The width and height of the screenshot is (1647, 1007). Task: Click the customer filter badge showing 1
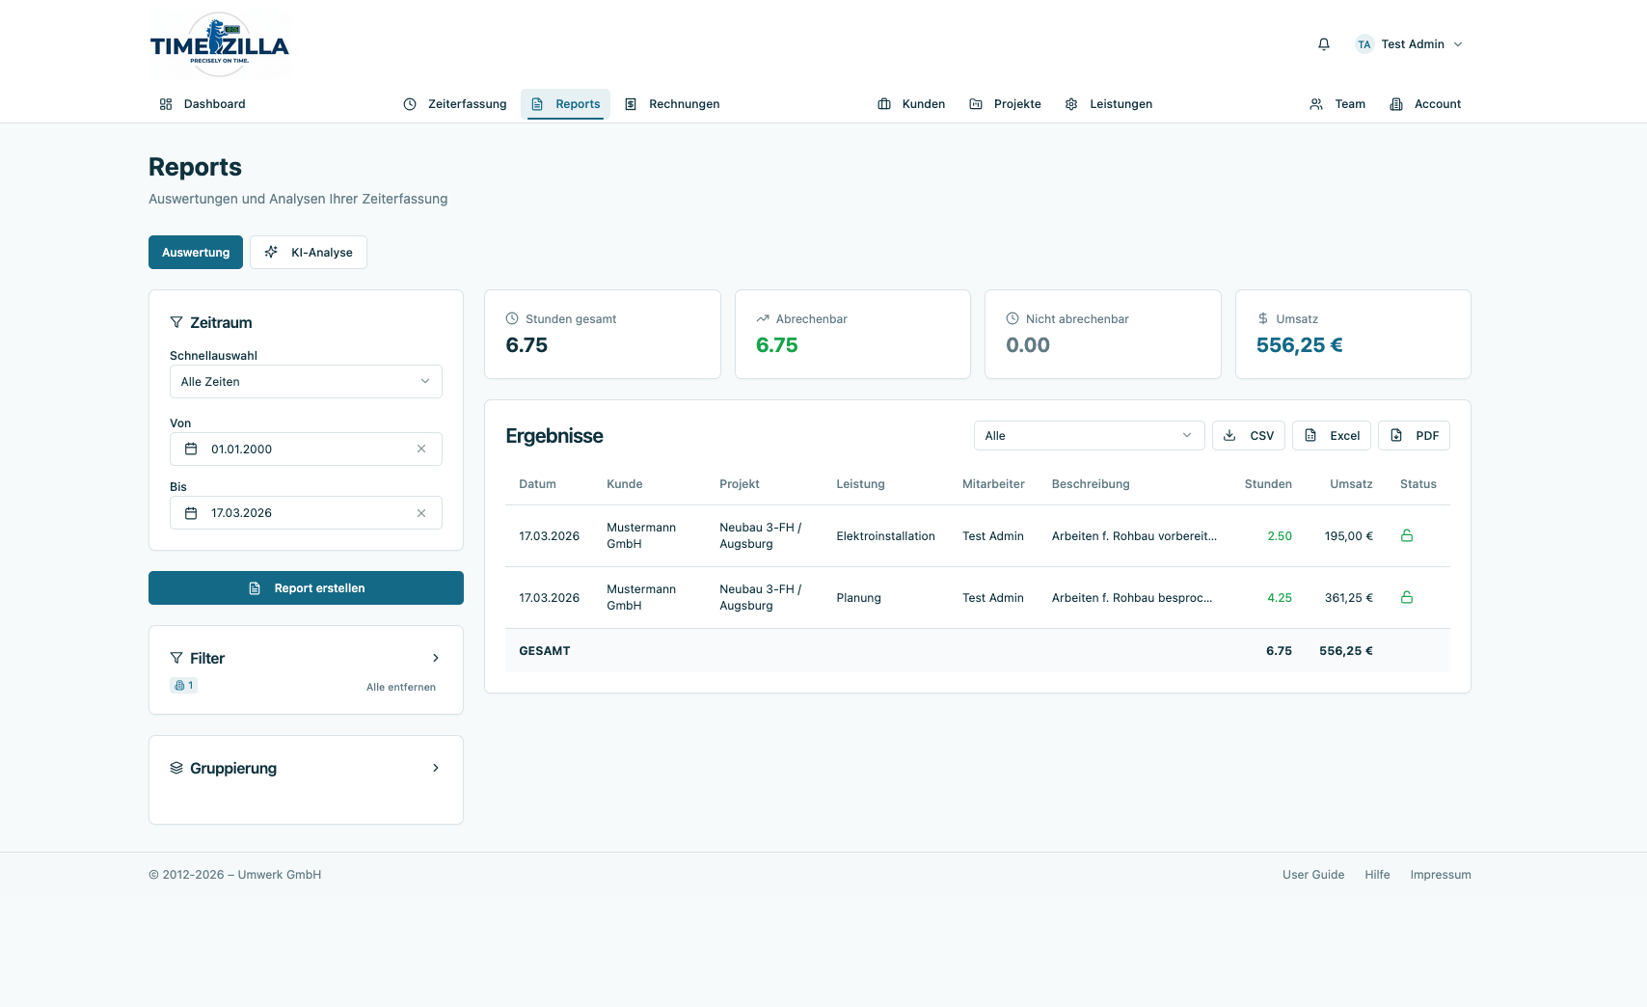click(184, 686)
